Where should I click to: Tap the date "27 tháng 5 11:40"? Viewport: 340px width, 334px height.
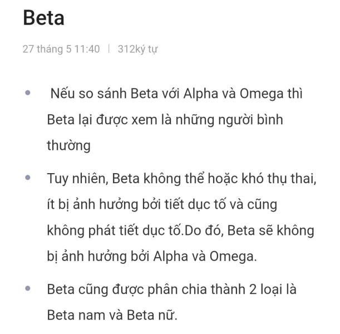(x=61, y=49)
